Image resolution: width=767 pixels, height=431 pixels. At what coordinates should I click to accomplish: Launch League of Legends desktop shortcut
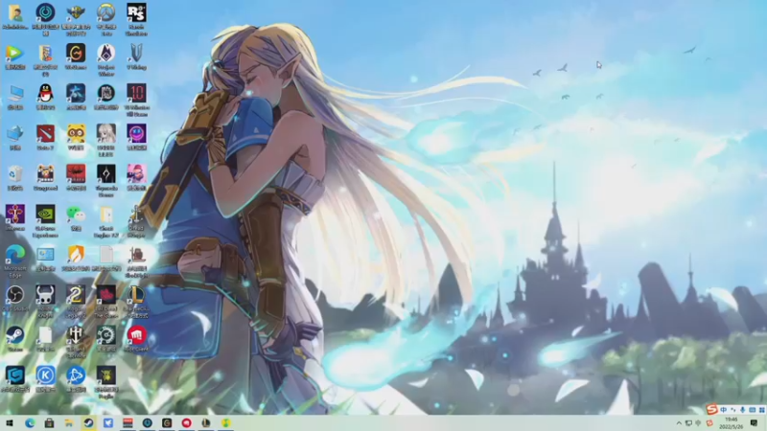click(x=136, y=295)
